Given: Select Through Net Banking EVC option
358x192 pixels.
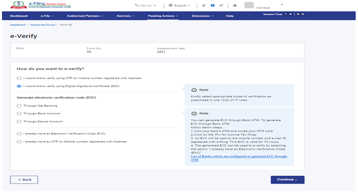Looking at the screenshot, I should pyautogui.click(x=19, y=106).
